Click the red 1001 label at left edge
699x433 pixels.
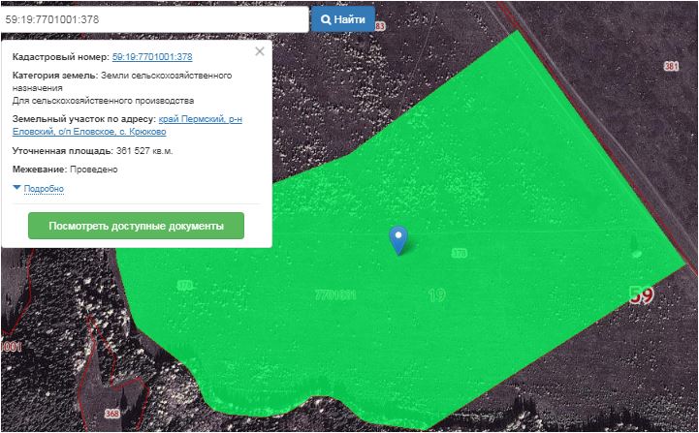pos(11,346)
